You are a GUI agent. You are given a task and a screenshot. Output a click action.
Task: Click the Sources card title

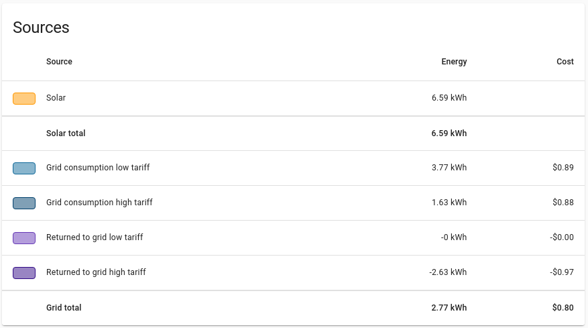(x=41, y=28)
